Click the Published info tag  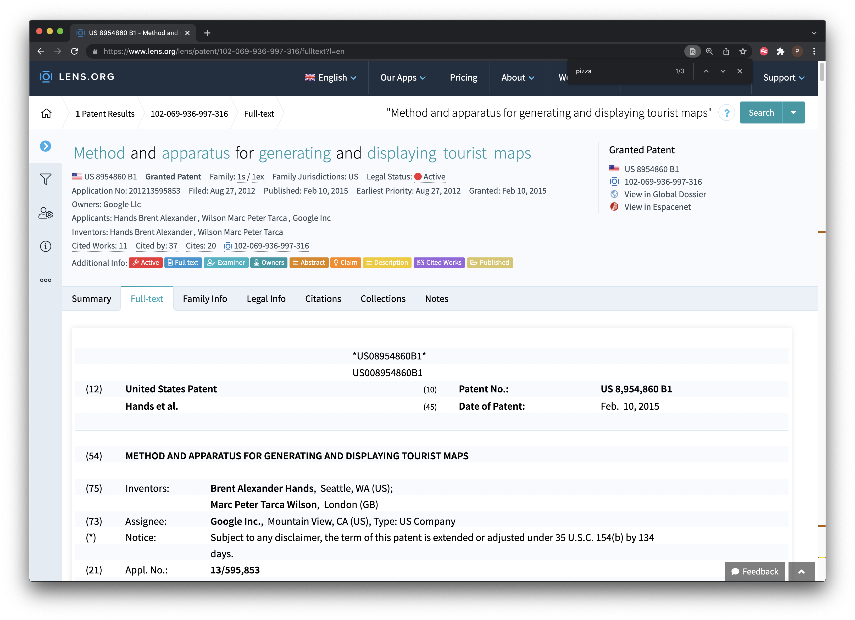pos(490,263)
